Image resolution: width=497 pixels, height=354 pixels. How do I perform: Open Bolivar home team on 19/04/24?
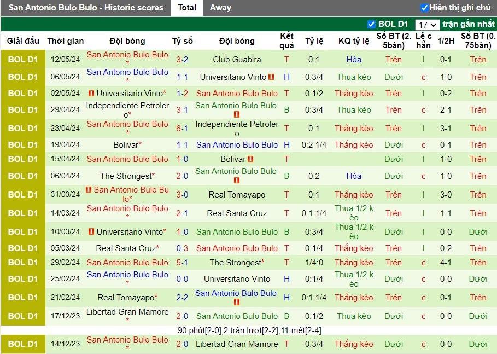pos(126,145)
